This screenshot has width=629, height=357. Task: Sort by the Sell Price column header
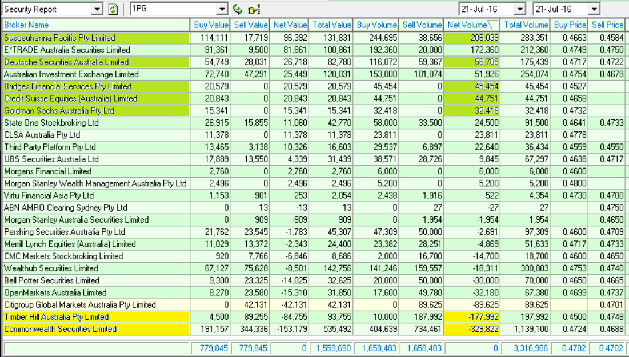(x=607, y=25)
